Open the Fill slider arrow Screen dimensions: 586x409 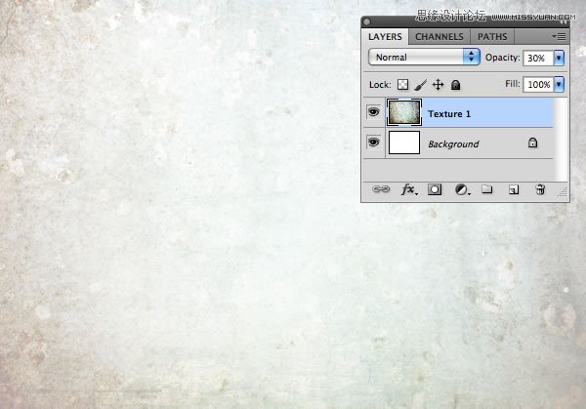coord(559,86)
